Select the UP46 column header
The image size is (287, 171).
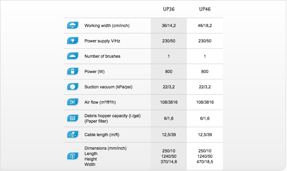coord(205,9)
